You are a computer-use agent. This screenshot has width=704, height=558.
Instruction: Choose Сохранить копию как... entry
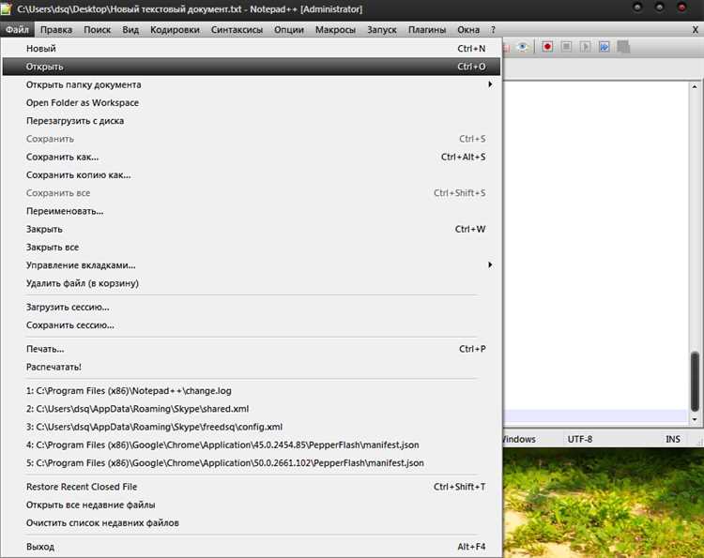point(252,175)
